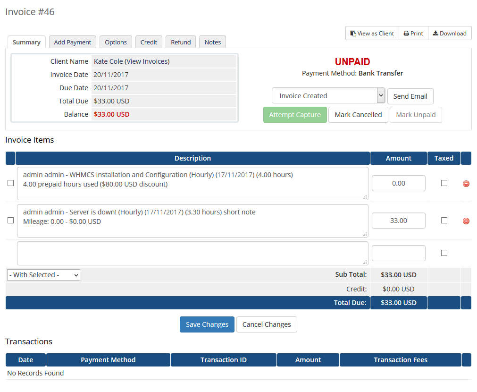Viewport: 477px width, 392px height.
Task: Click the No Records Found text
Action: pyautogui.click(x=35, y=373)
